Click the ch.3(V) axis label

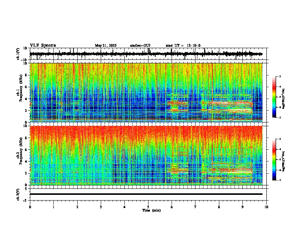[x=18, y=195]
